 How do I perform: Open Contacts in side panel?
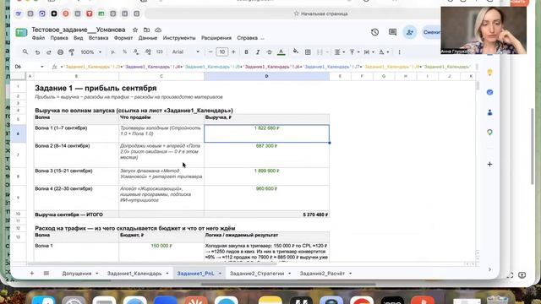click(x=489, y=112)
